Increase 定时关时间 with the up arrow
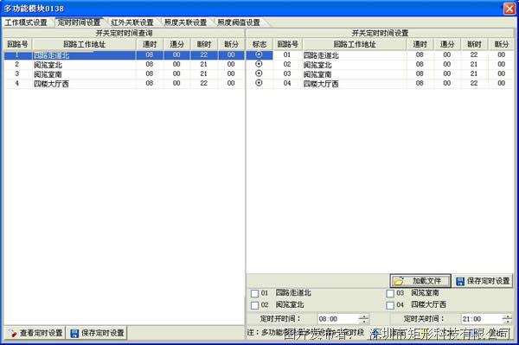 507,316
